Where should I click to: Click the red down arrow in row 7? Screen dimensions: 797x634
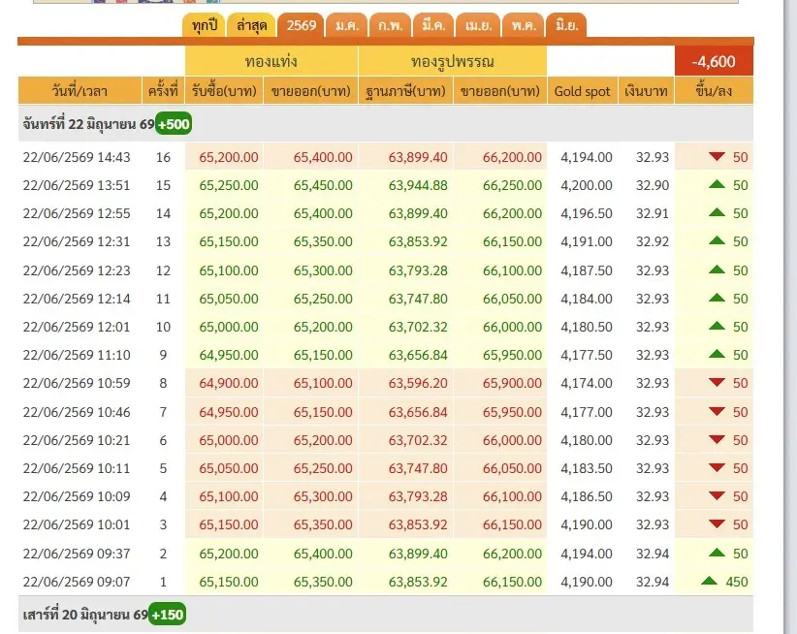coord(717,411)
